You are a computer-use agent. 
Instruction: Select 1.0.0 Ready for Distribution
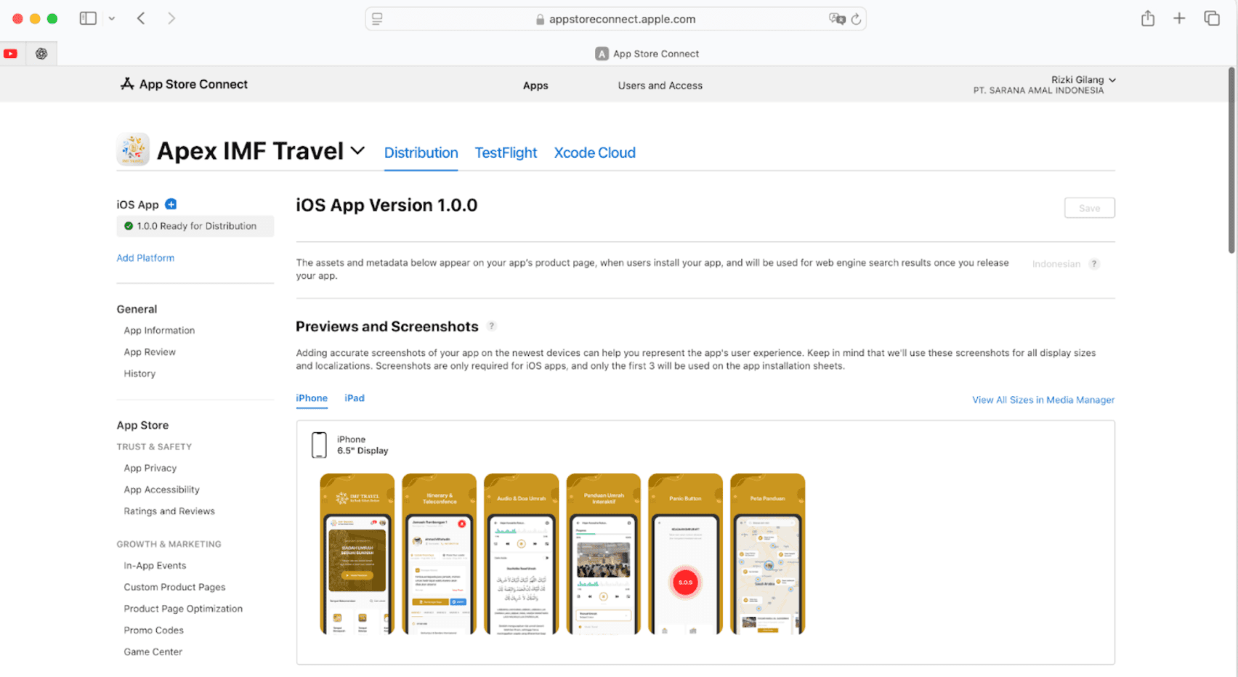tap(195, 226)
